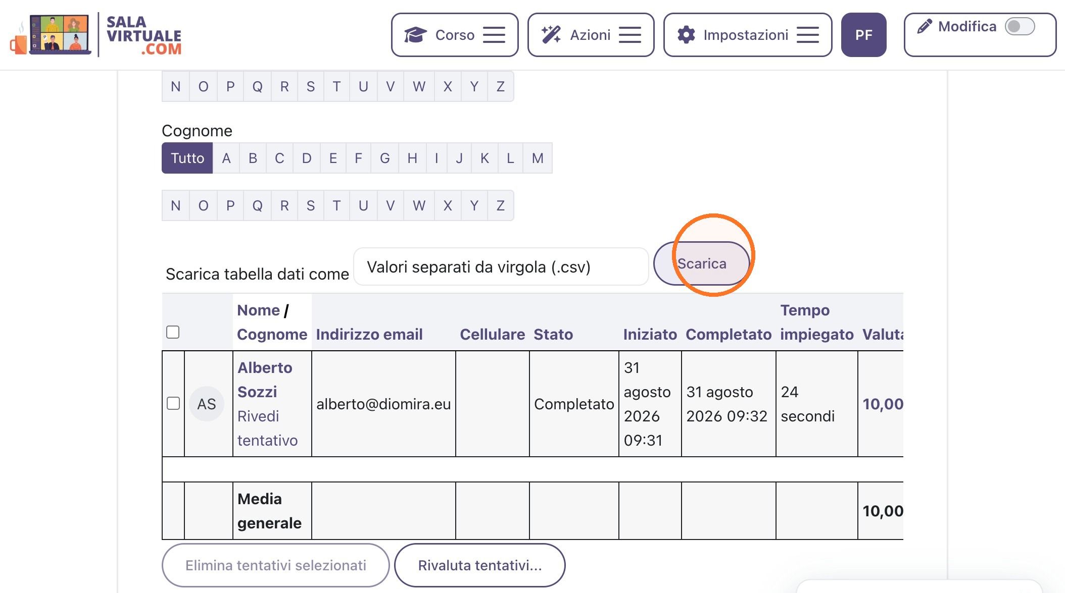Sort by Indirizzo email column

[369, 334]
